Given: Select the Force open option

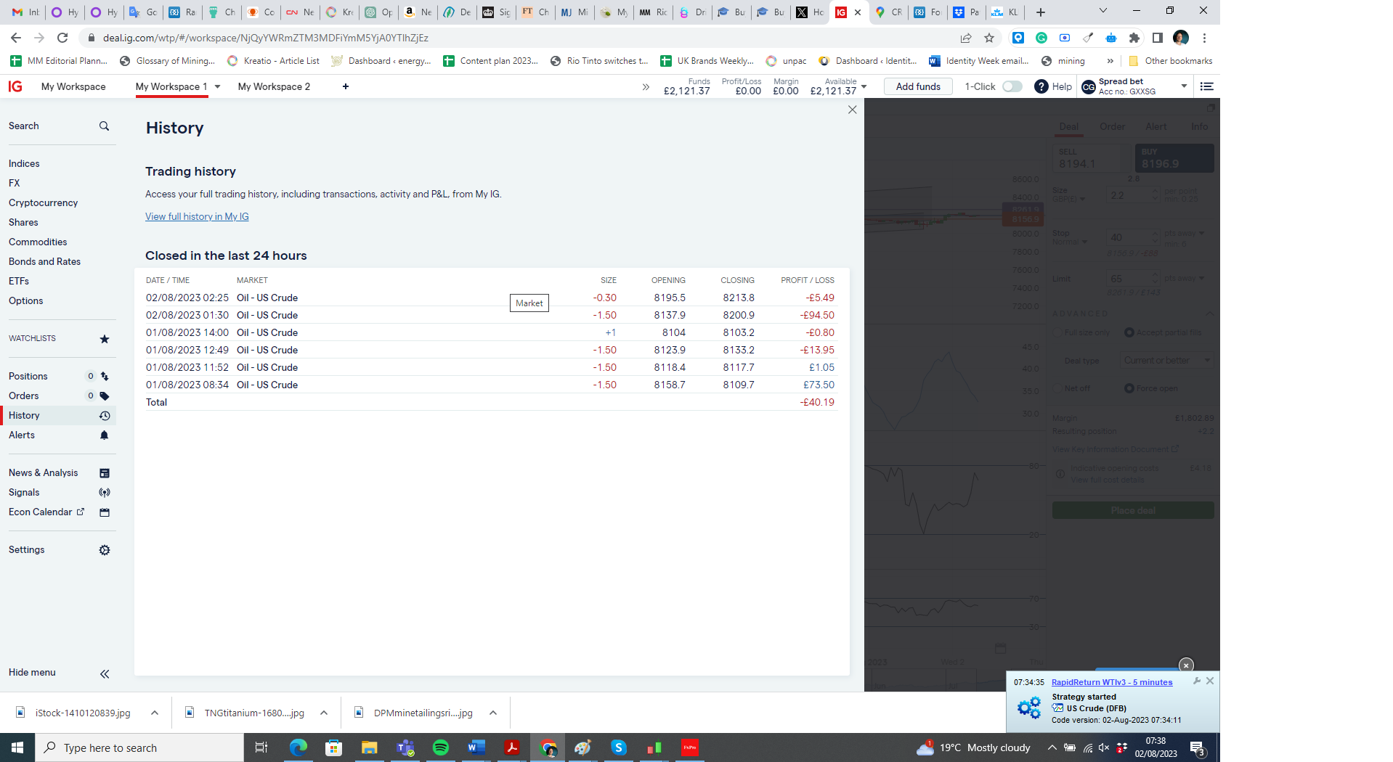Looking at the screenshot, I should click(1129, 388).
